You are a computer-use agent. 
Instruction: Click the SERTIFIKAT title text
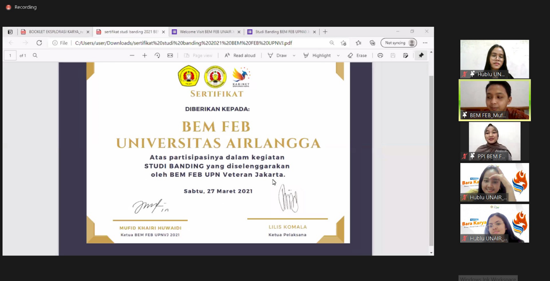(x=217, y=94)
